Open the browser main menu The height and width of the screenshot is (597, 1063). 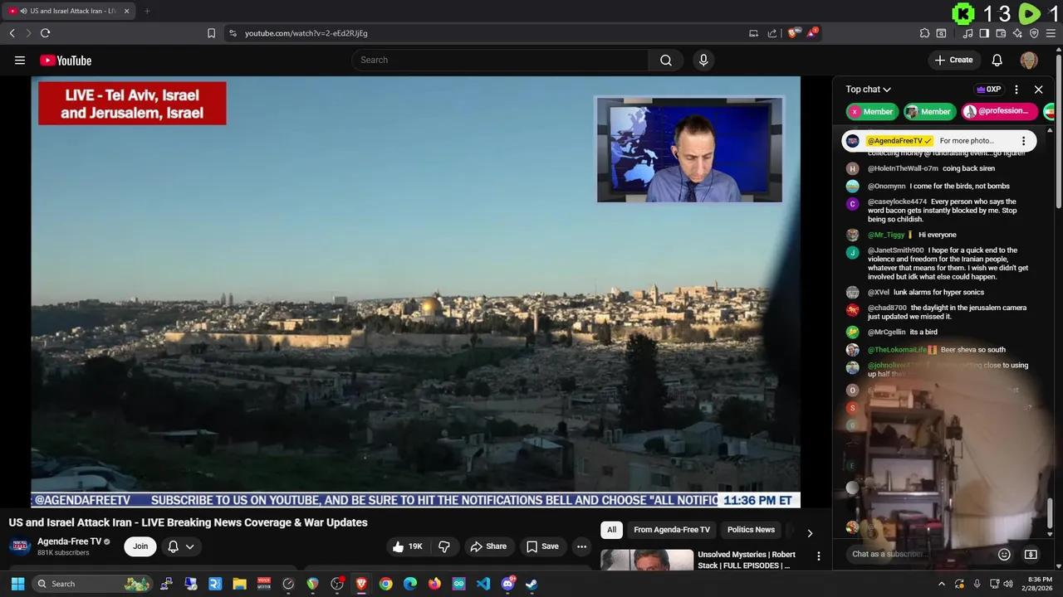click(x=1051, y=33)
